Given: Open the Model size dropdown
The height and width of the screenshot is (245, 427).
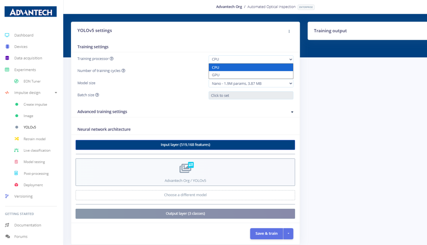Looking at the screenshot, I should 251,84.
